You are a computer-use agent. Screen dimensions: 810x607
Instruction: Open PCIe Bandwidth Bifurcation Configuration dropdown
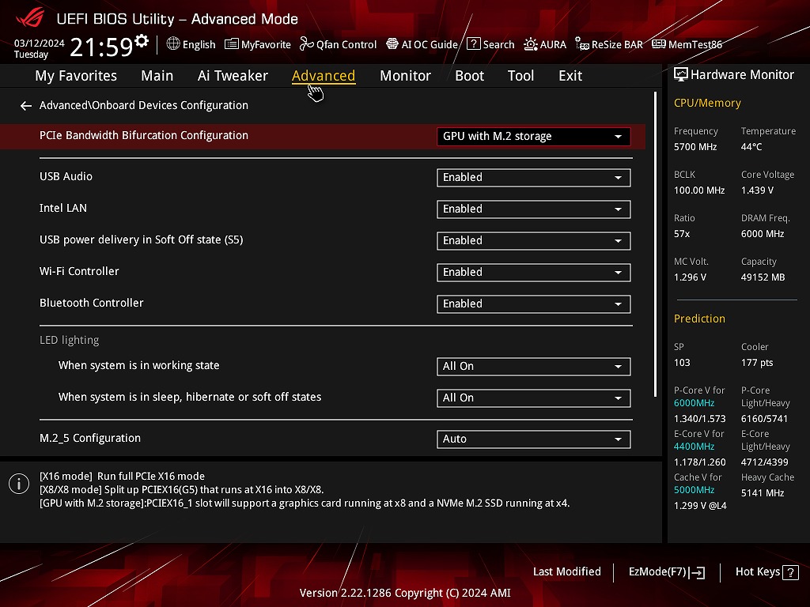point(534,136)
